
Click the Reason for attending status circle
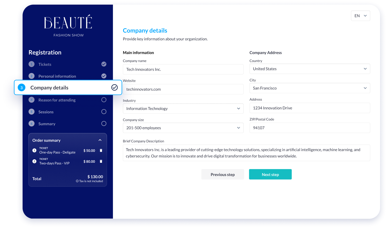(104, 100)
